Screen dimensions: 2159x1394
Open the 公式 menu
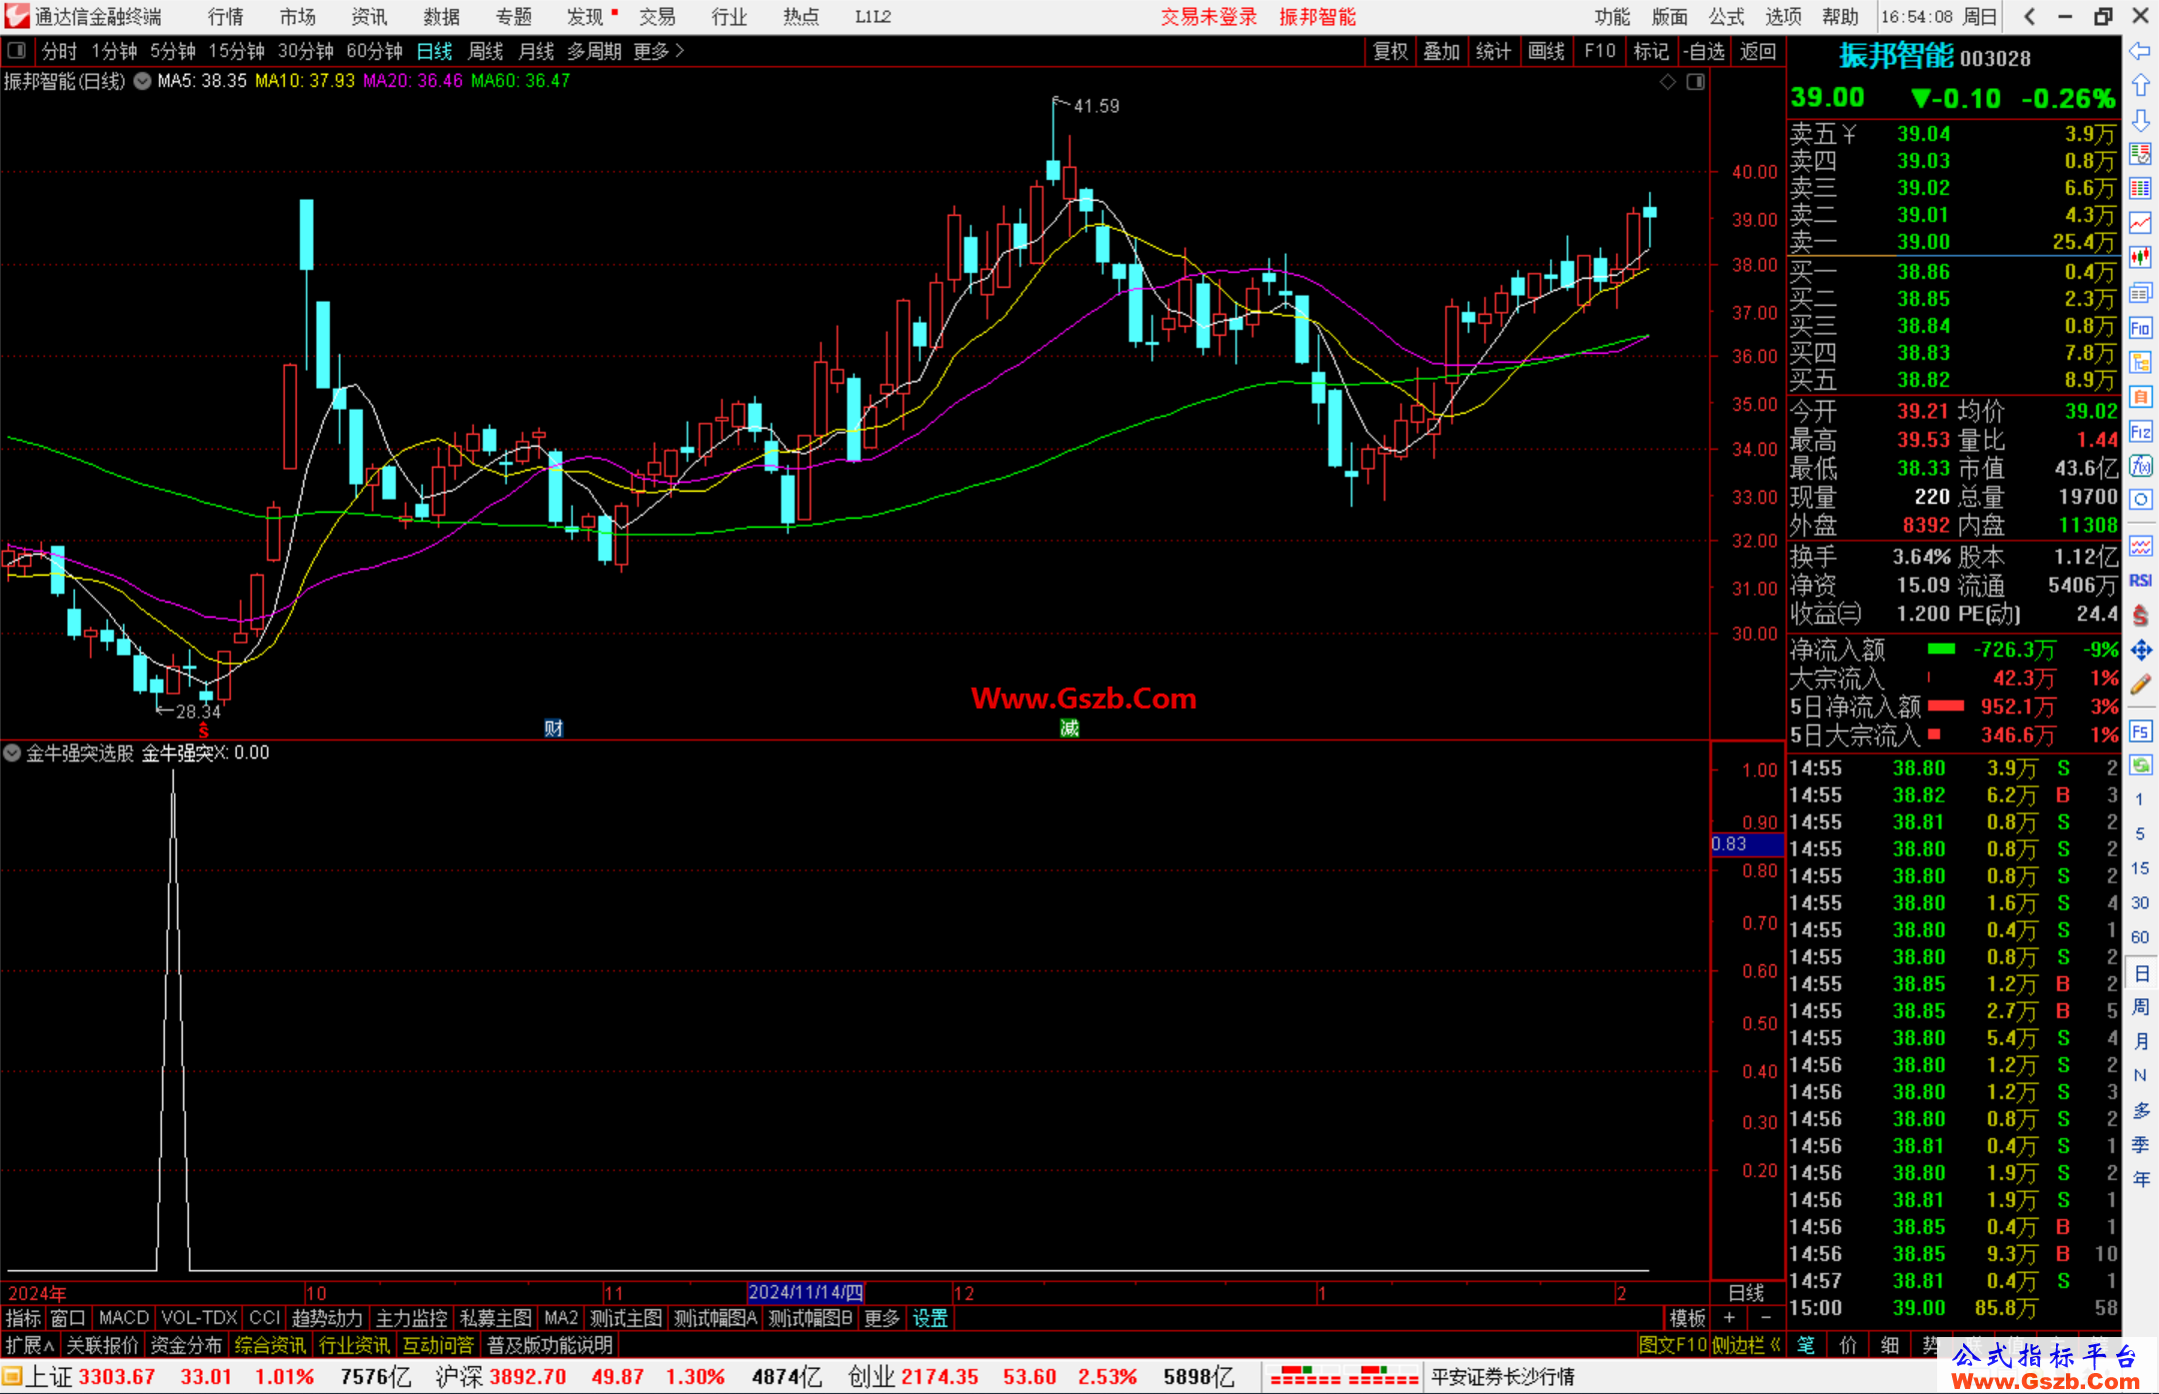(x=1726, y=16)
